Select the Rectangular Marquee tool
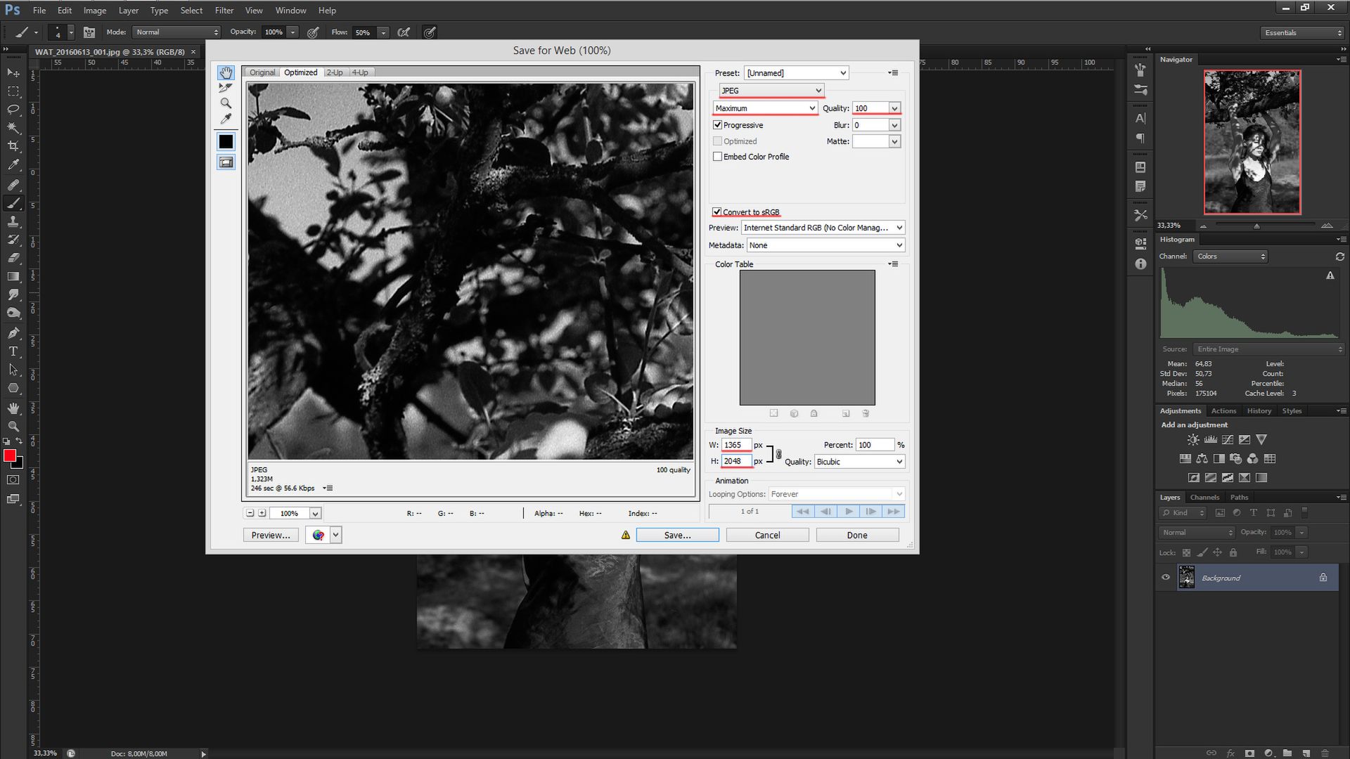1350x759 pixels. point(13,91)
